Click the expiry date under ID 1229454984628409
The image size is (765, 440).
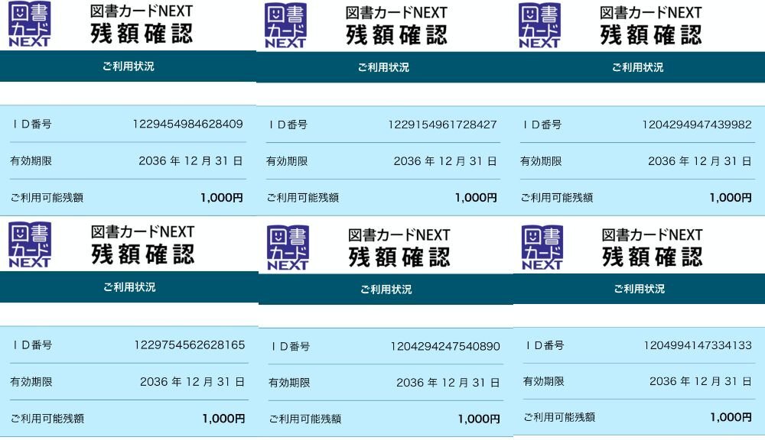click(x=190, y=160)
